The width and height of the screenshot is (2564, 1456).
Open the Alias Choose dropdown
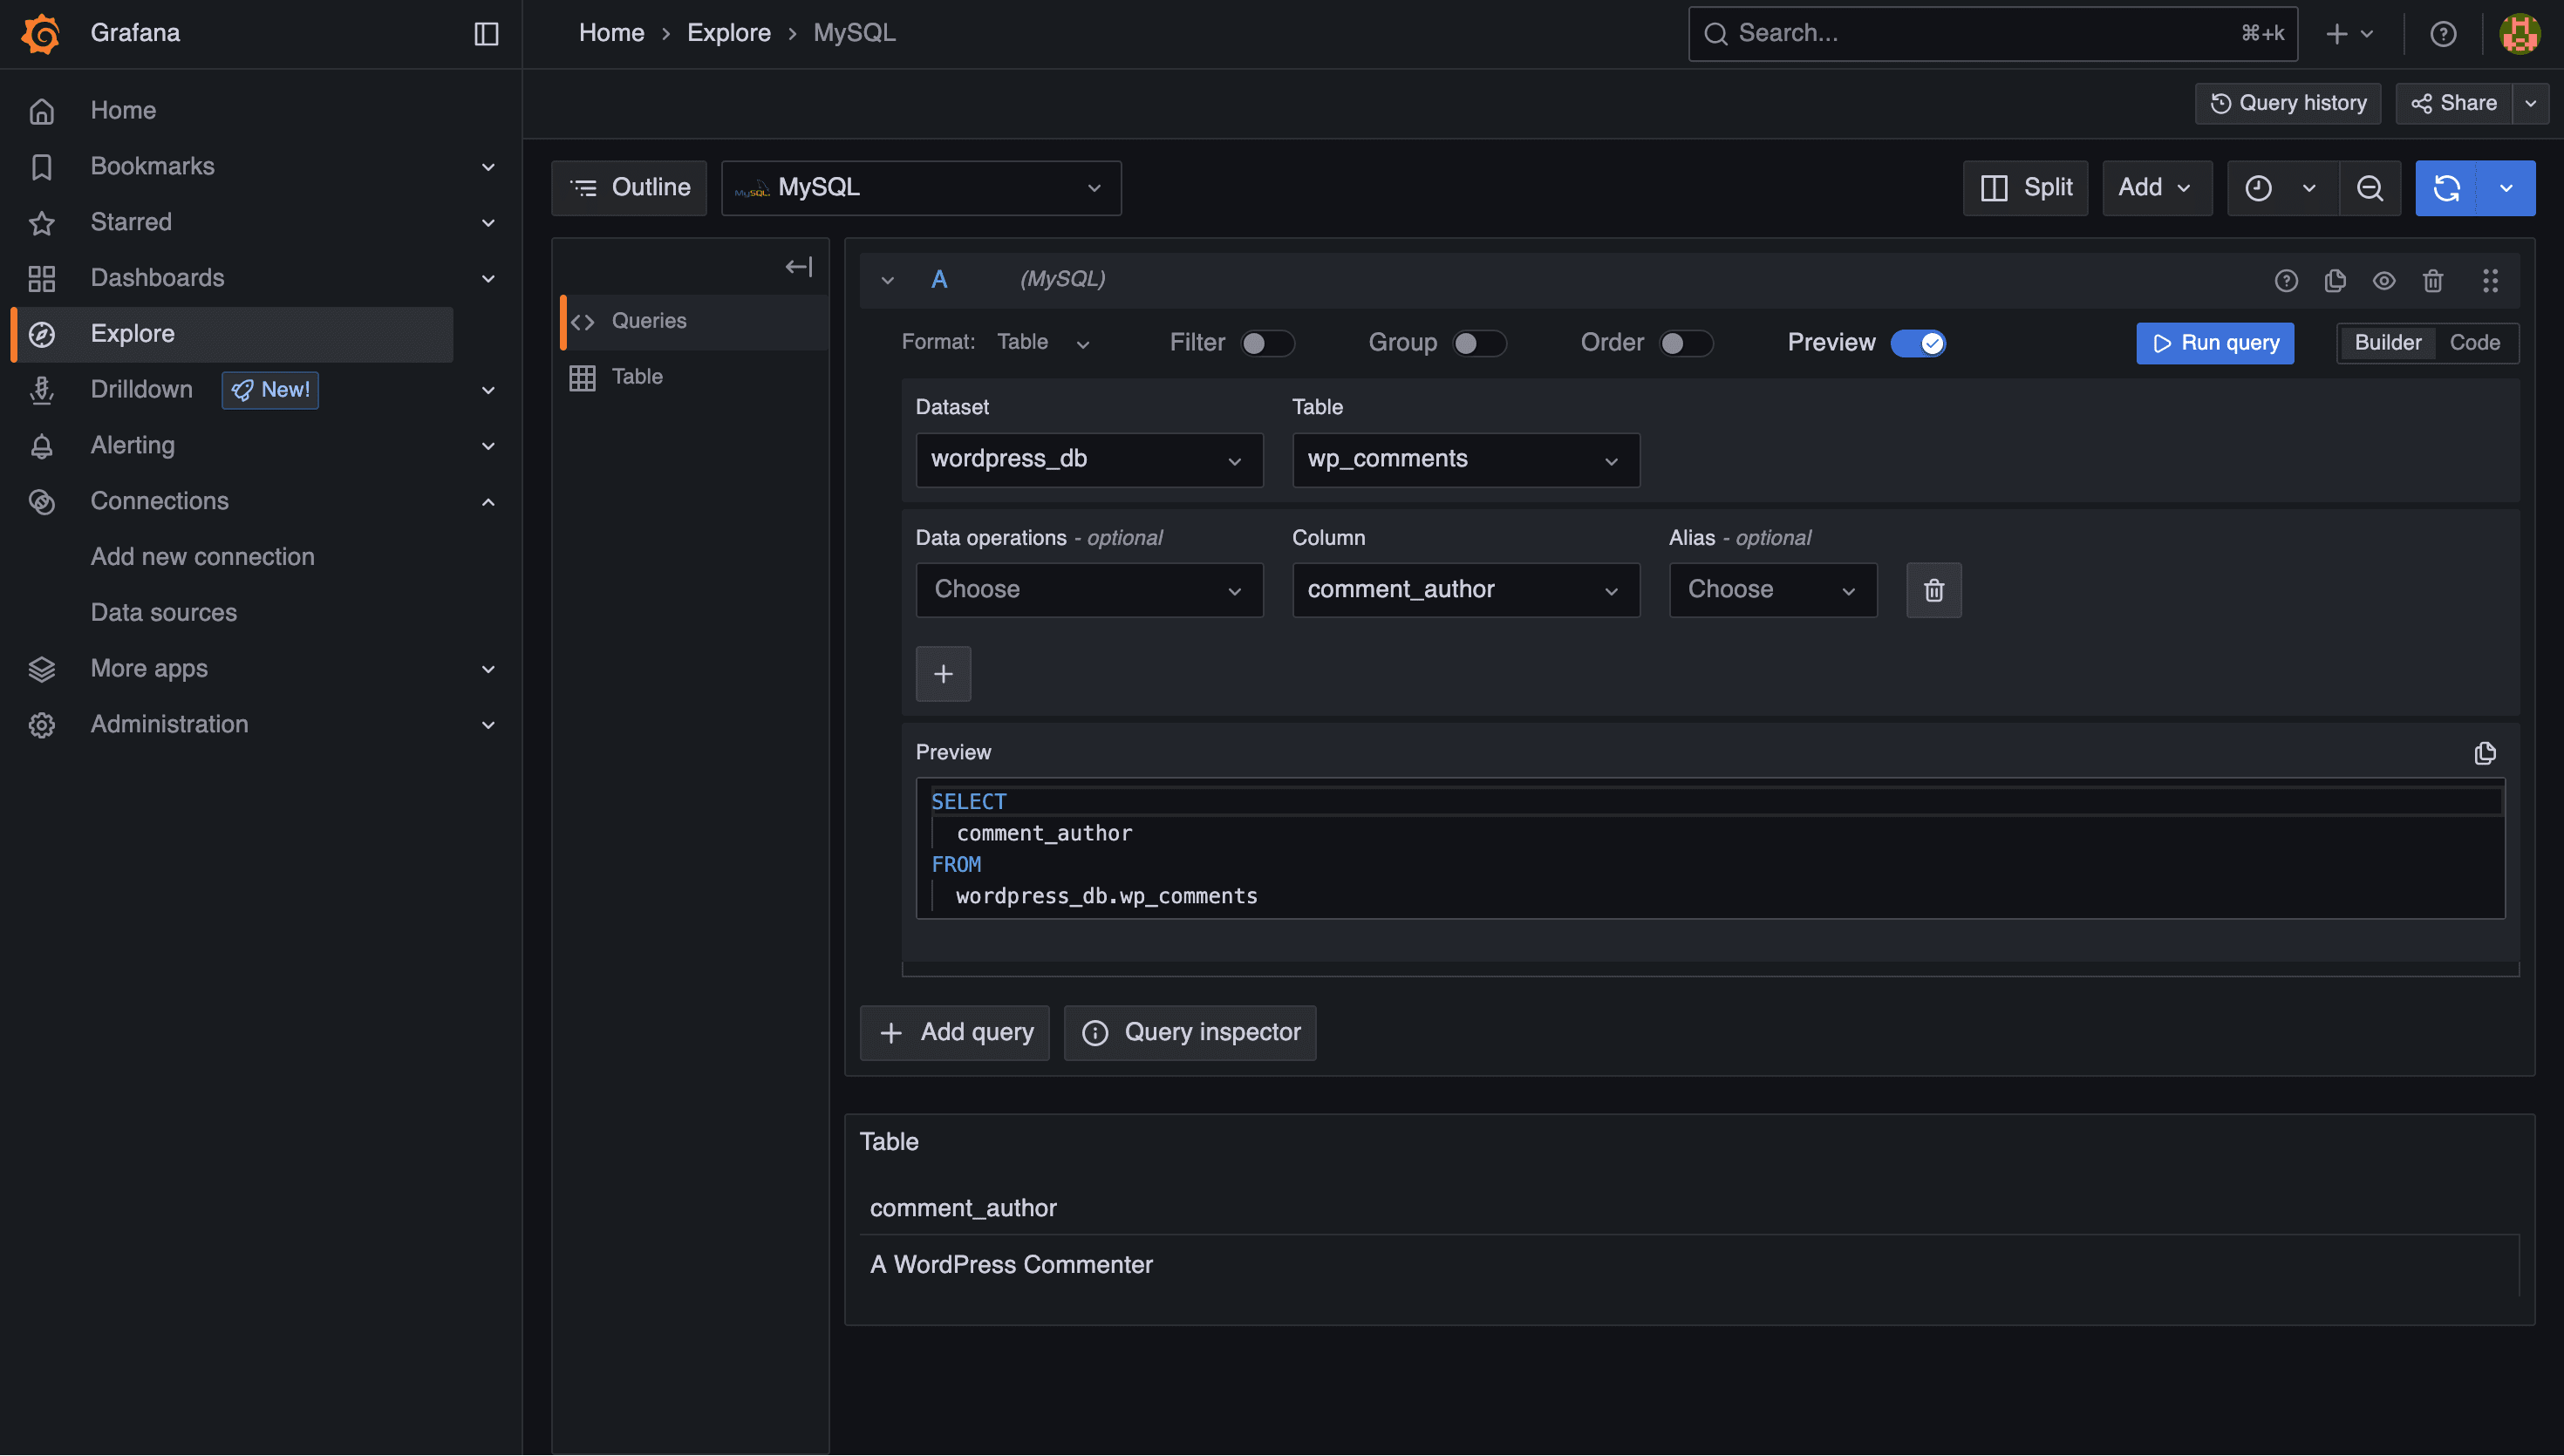coord(1773,591)
